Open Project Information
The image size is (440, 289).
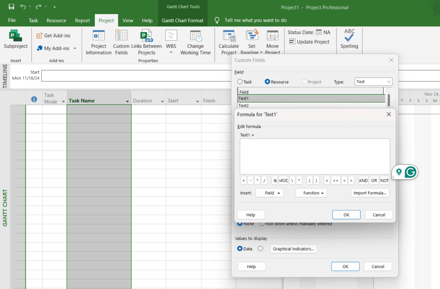98,42
